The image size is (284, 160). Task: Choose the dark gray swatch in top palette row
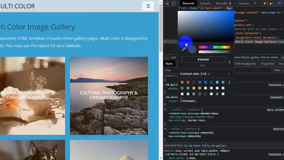(x=194, y=82)
